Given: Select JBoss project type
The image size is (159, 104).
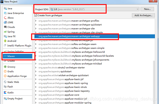Looking at the screenshot, I should coord(18,18).
